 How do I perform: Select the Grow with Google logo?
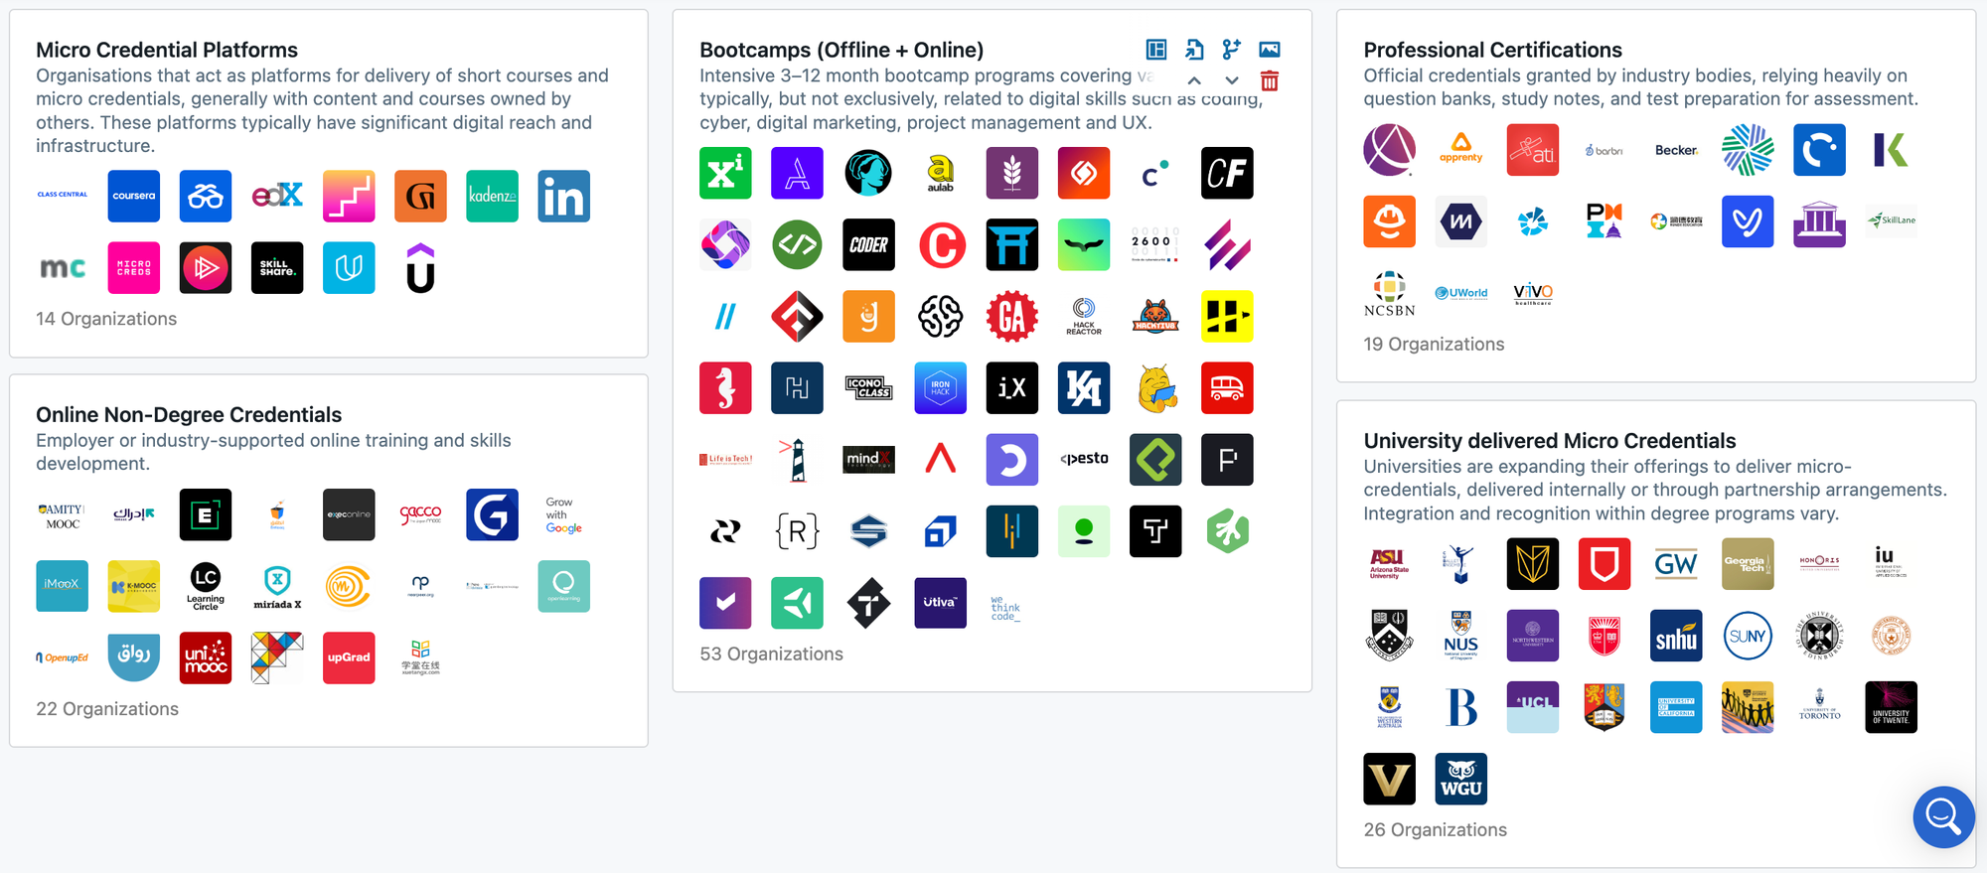(x=563, y=514)
